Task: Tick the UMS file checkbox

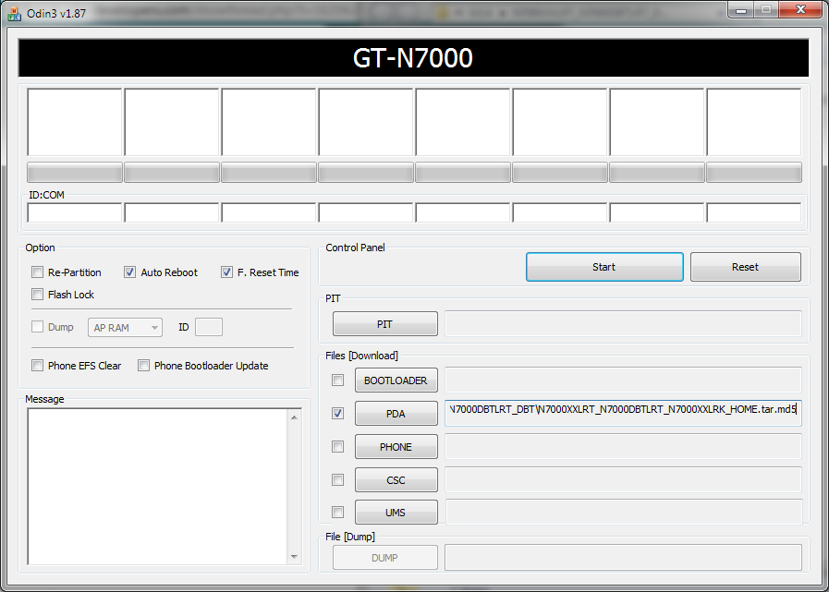Action: pos(337,513)
